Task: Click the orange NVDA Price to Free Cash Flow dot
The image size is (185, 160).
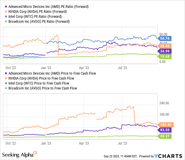Action: [6, 78]
